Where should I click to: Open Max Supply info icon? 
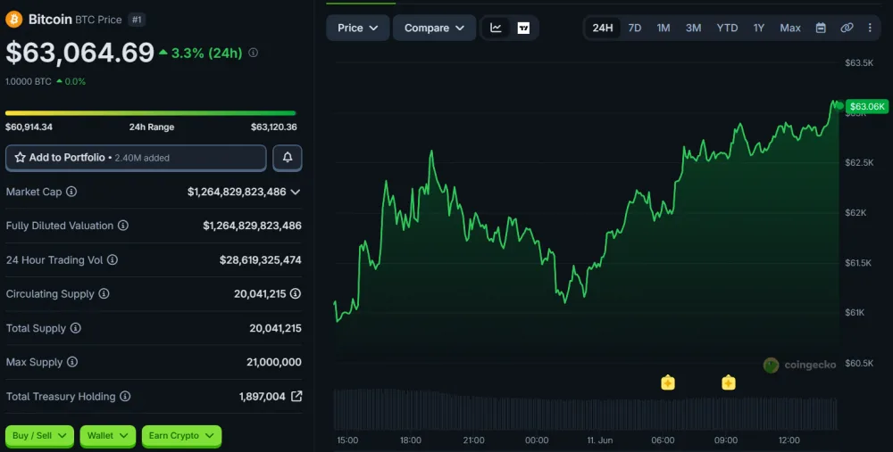coord(72,362)
